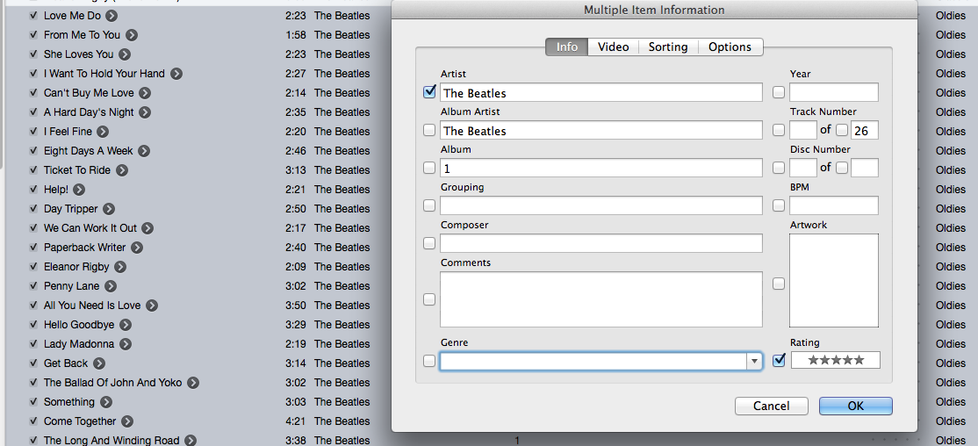The height and width of the screenshot is (446, 978).
Task: Click the arrow icon beside Eleanor Rigby
Action: point(120,267)
